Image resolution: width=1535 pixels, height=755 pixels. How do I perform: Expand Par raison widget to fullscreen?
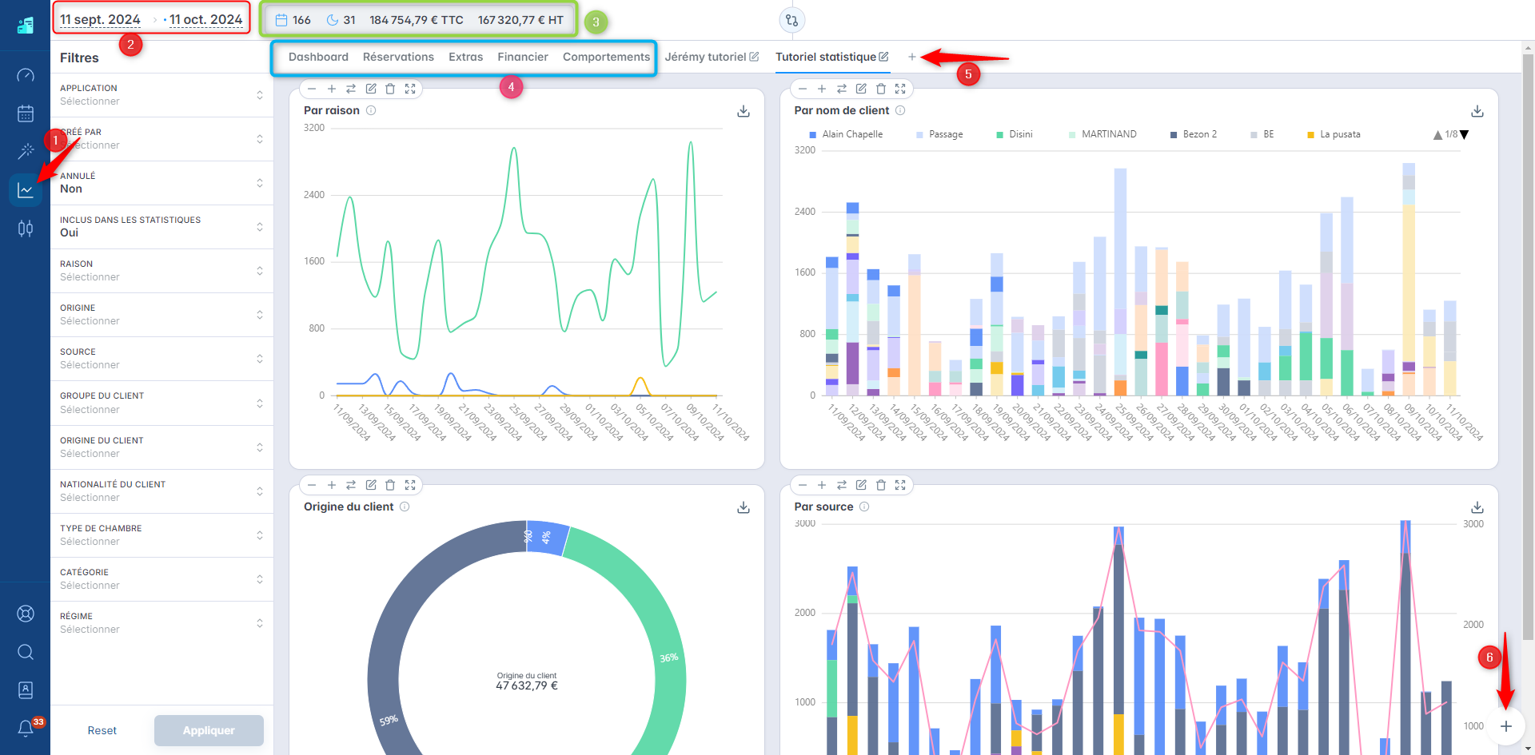click(410, 89)
